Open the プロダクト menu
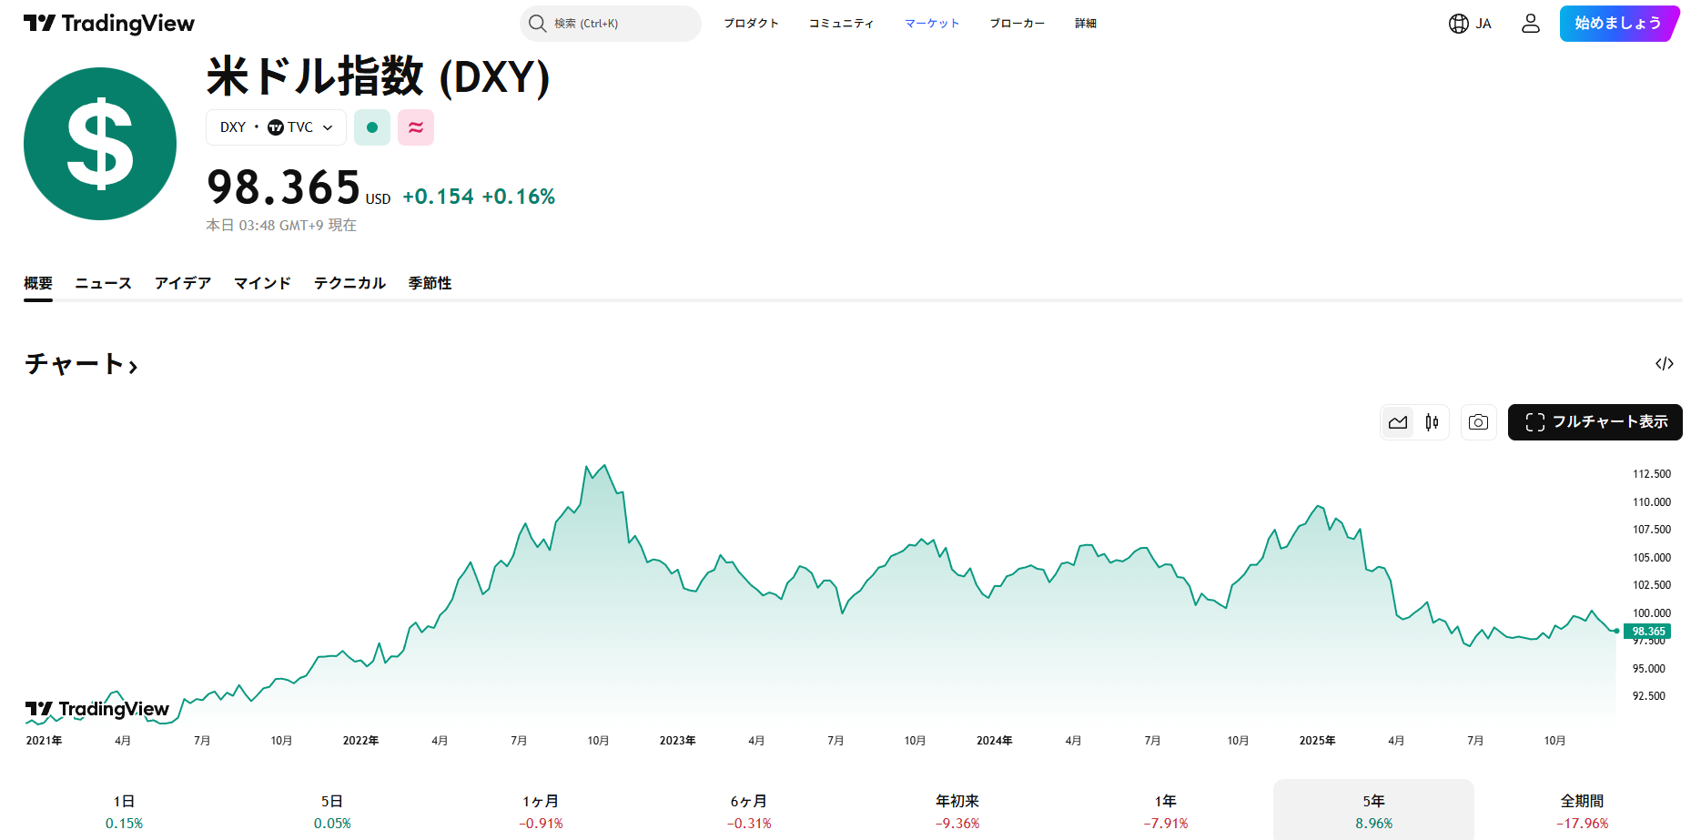This screenshot has height=840, width=1701. (751, 24)
